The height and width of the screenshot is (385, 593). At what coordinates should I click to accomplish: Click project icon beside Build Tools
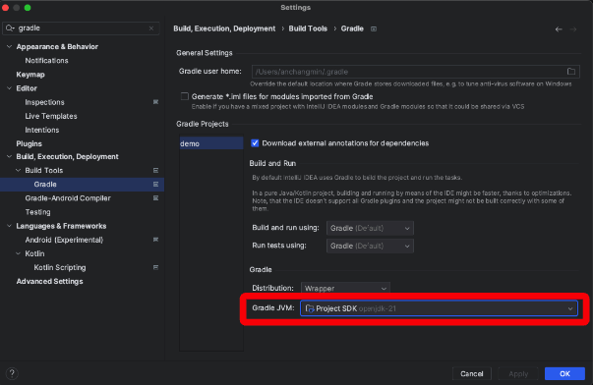155,170
